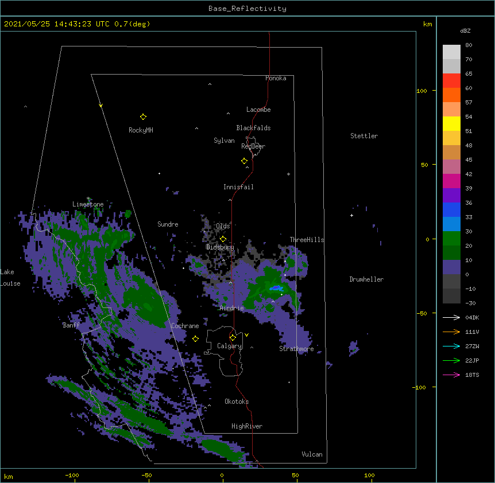Click the yellow diamond marker near Olds
Viewport: 495px width, 483px height.
223,239
